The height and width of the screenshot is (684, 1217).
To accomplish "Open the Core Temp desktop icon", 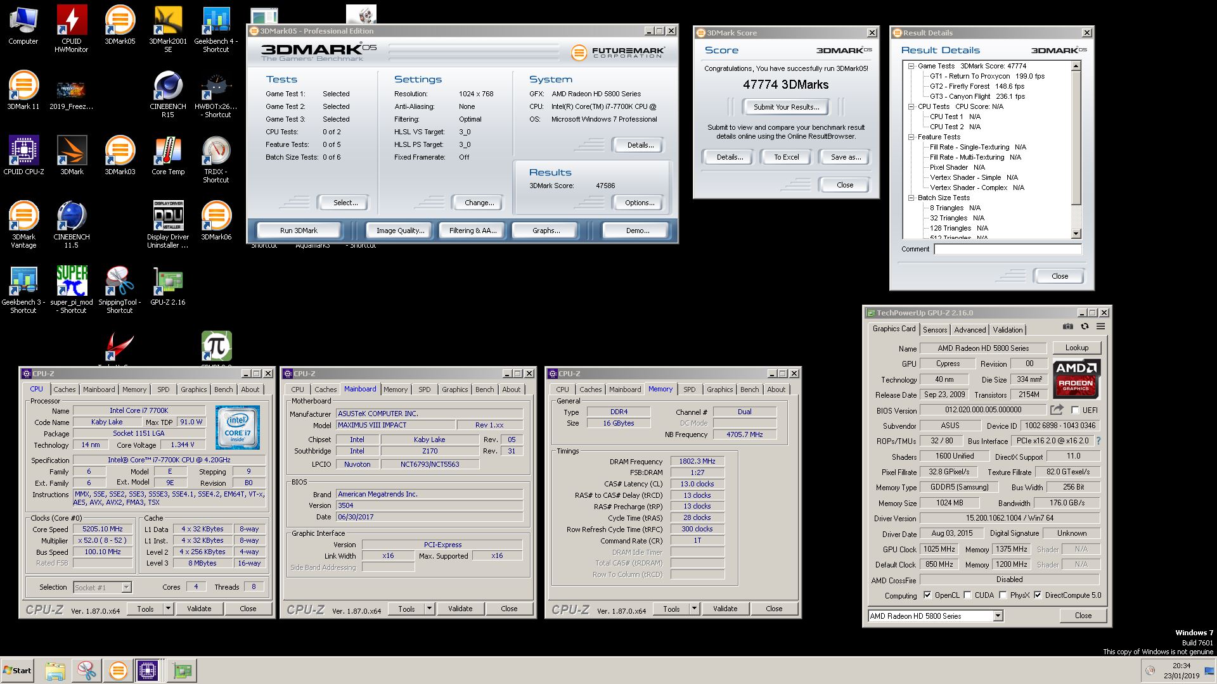I will pos(168,155).
